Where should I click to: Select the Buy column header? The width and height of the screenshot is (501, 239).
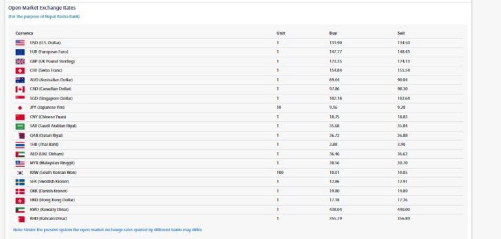coord(333,33)
